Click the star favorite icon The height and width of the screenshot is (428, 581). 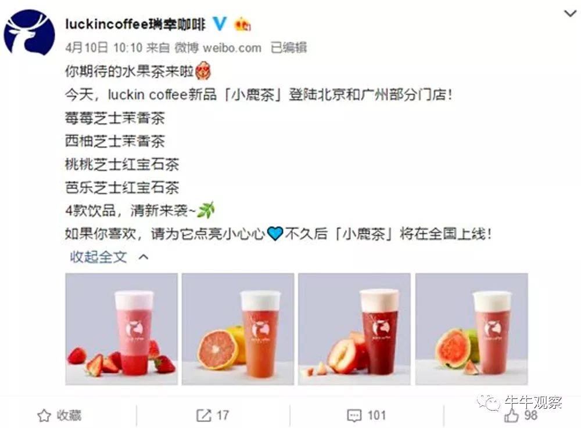click(x=44, y=415)
